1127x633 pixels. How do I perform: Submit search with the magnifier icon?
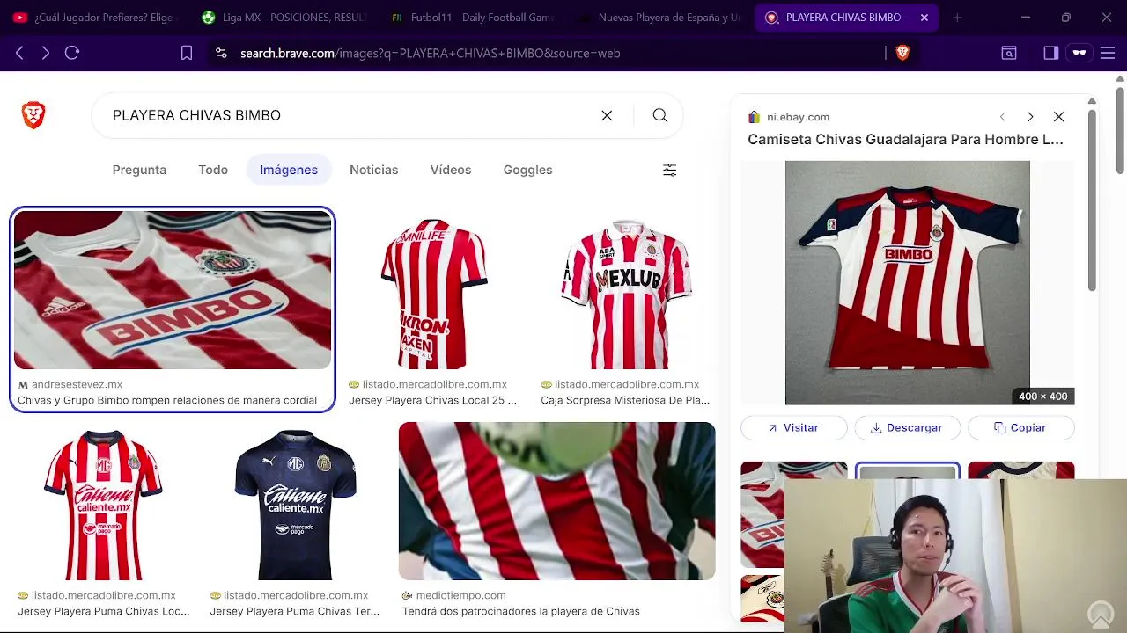[x=660, y=115]
